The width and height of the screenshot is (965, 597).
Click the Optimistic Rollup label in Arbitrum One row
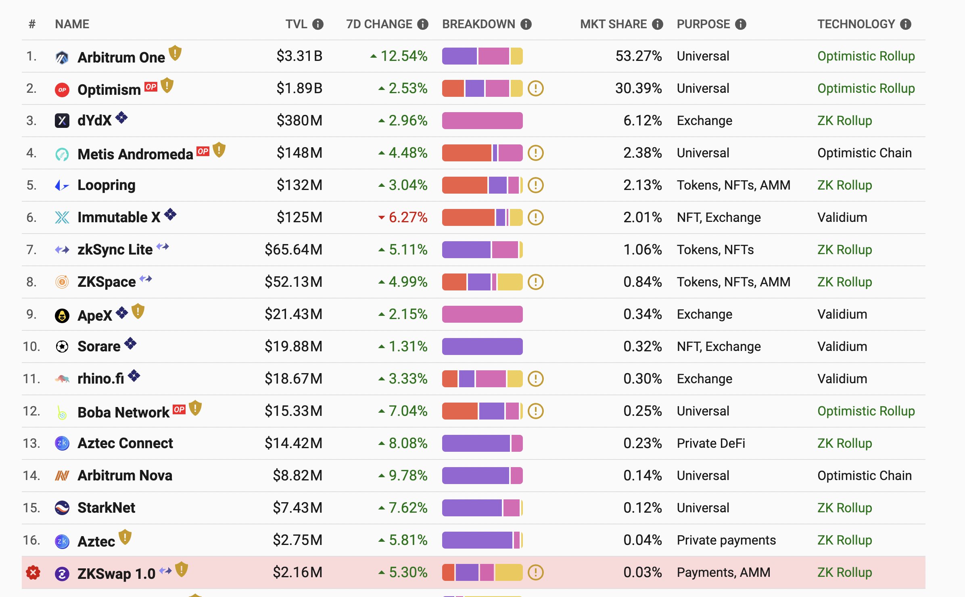(x=866, y=56)
